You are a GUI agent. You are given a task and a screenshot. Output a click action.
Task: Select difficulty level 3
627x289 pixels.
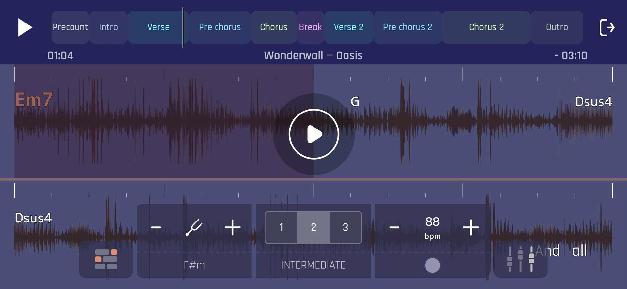346,227
